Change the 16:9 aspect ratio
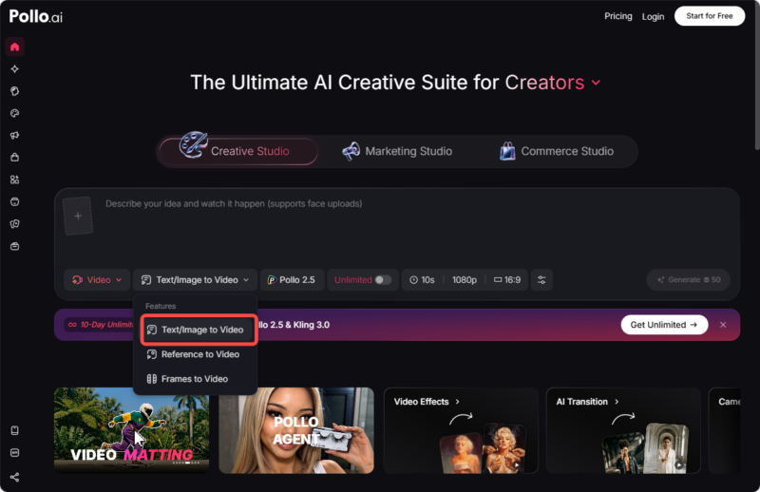The width and height of the screenshot is (760, 492). click(x=507, y=279)
